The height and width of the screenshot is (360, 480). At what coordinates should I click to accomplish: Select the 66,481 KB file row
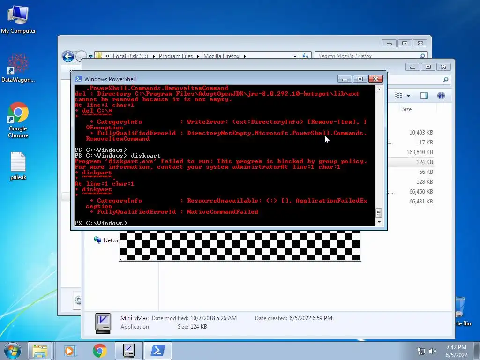412,202
